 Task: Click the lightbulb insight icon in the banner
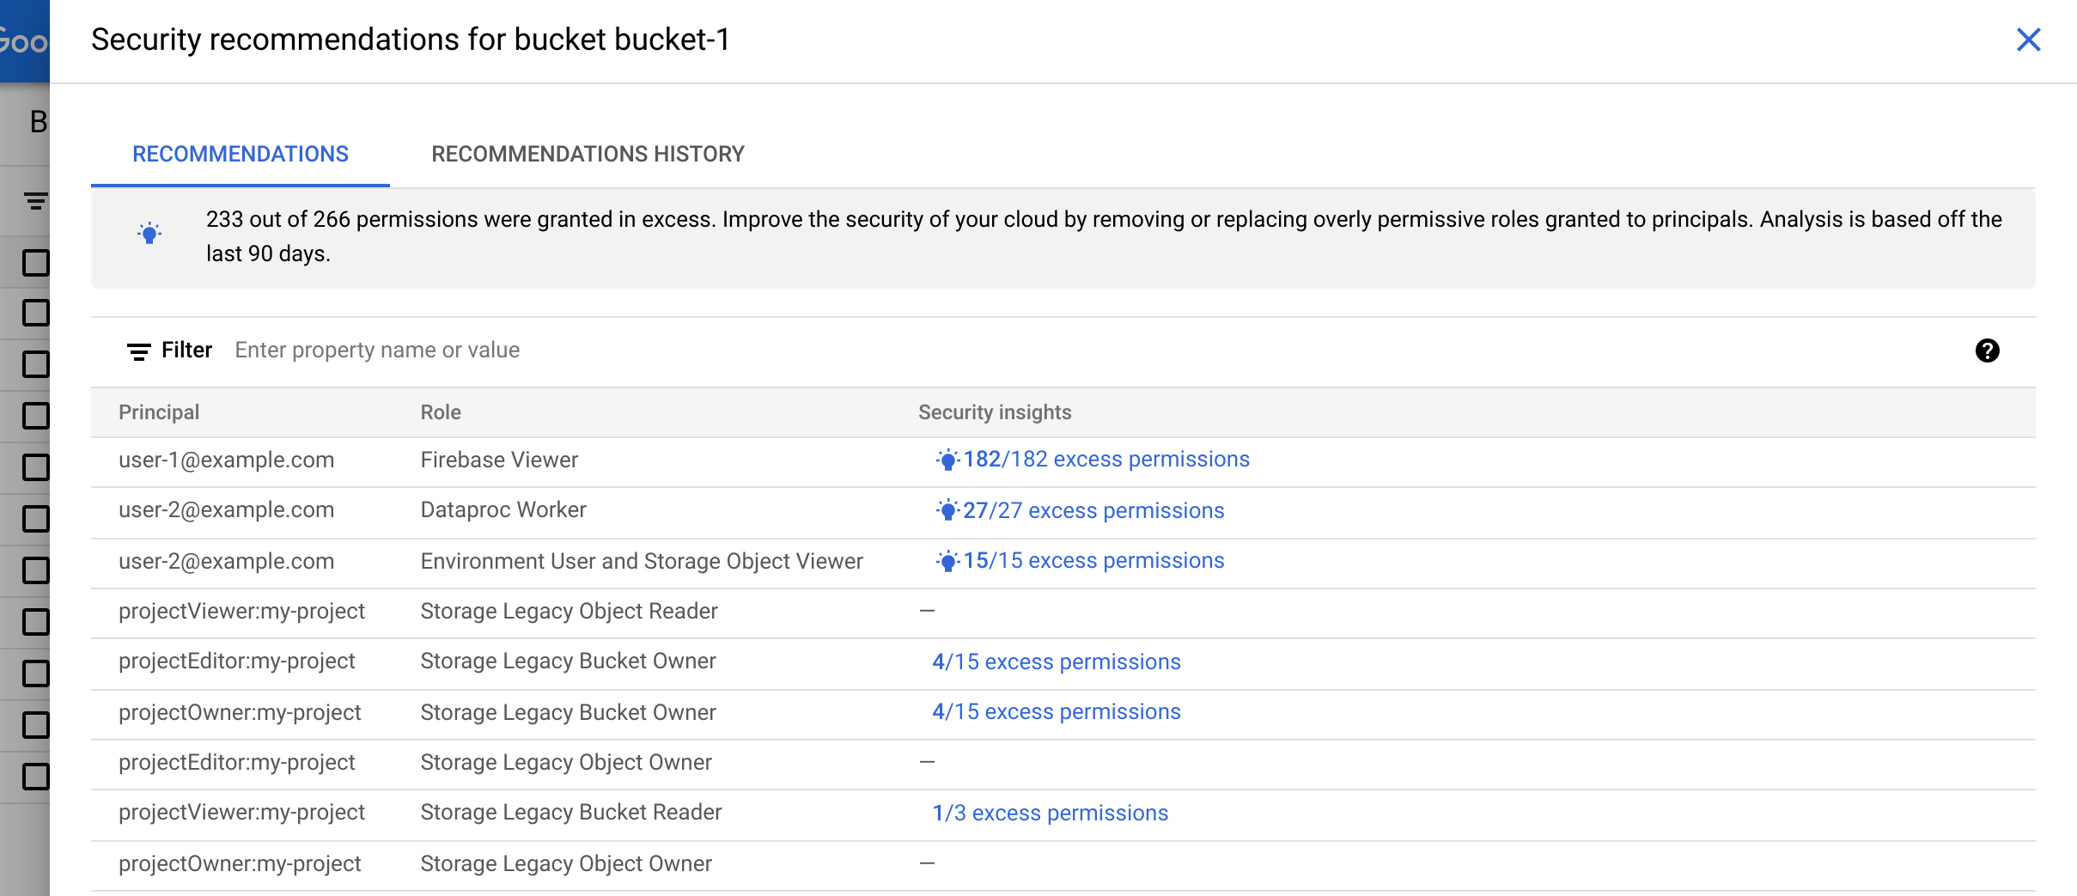pyautogui.click(x=148, y=234)
